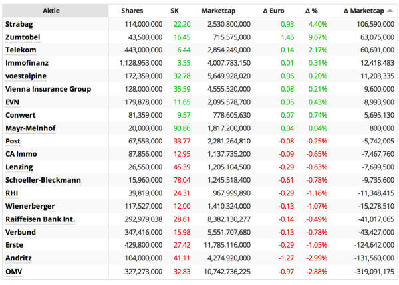Open the Immofinanz stock entry
Screen dimensions: 399x285
[25, 63]
